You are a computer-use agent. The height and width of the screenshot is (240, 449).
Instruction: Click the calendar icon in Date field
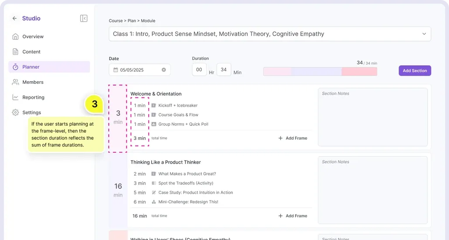(116, 70)
